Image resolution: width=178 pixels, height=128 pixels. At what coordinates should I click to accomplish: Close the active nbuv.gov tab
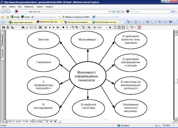(x=62, y=22)
